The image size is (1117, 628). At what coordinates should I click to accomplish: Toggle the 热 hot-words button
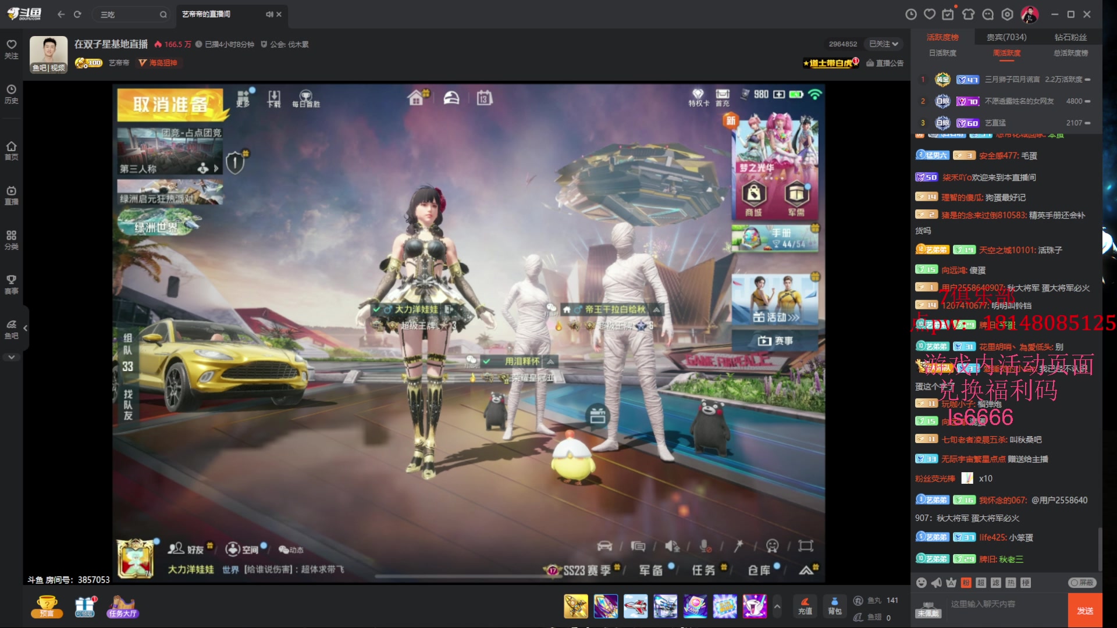tap(1011, 583)
